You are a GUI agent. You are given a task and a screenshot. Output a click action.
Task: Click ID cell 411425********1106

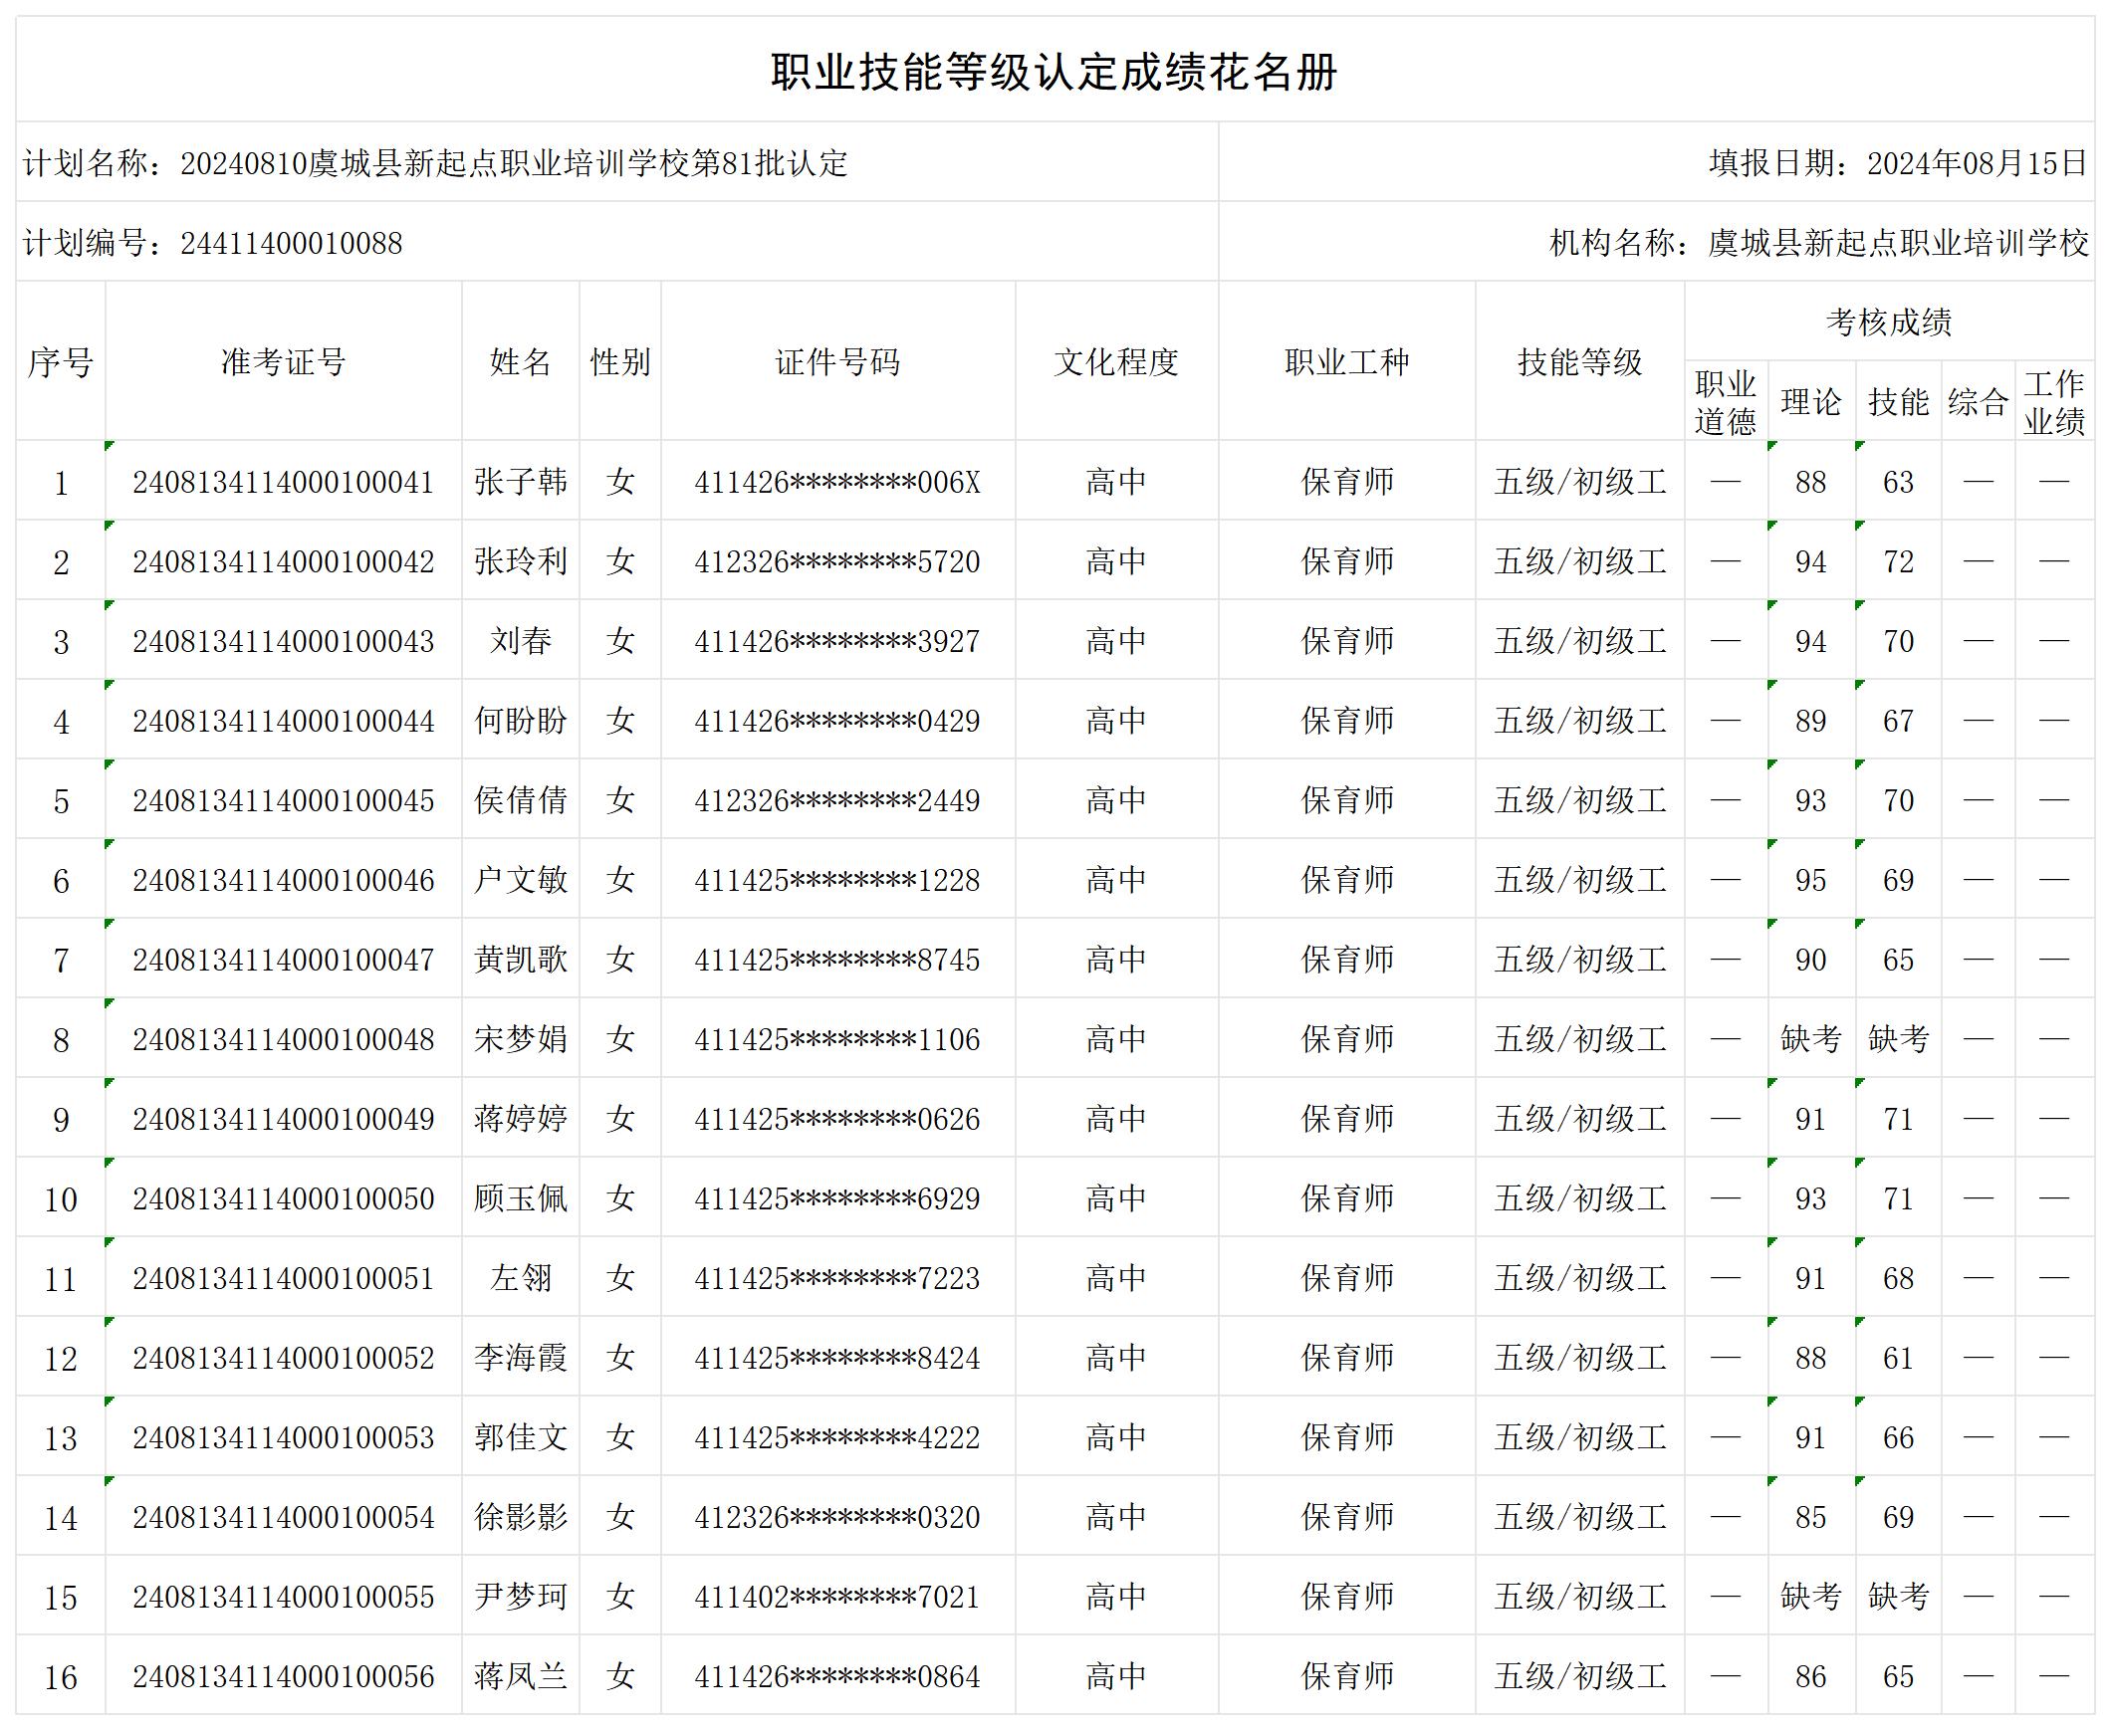(837, 1039)
